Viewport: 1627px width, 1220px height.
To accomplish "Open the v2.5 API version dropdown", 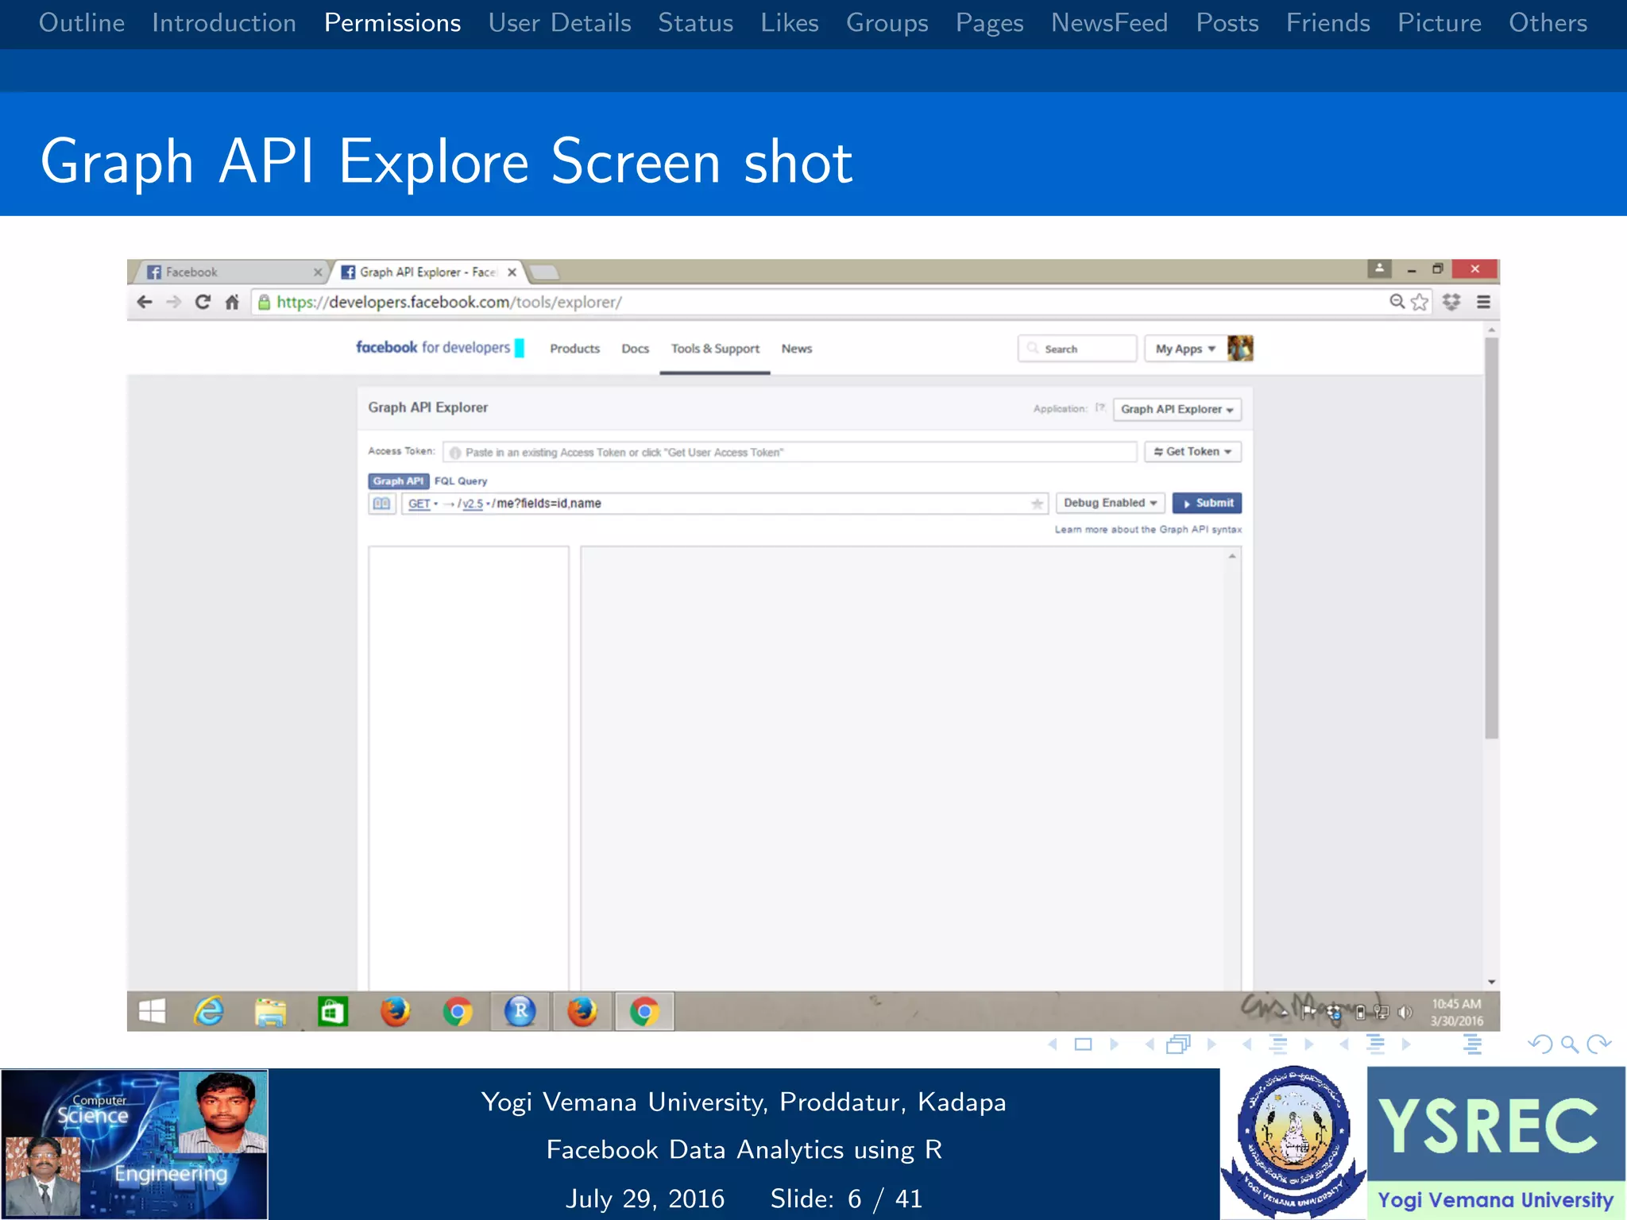I will (475, 504).
